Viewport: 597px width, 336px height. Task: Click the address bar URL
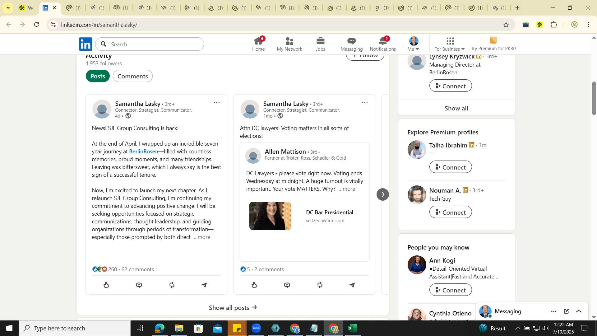(x=99, y=25)
